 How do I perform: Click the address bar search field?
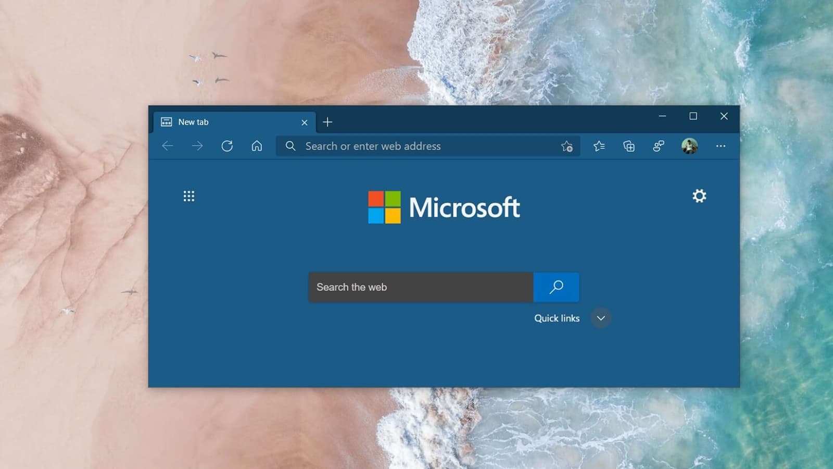428,146
